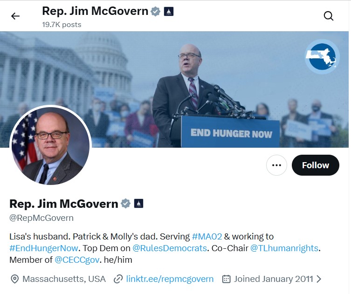Click the verified checkmark beside profile name

pyautogui.click(x=125, y=204)
